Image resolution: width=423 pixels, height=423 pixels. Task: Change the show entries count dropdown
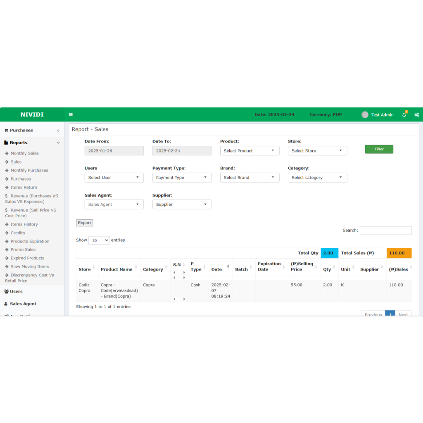coord(99,240)
